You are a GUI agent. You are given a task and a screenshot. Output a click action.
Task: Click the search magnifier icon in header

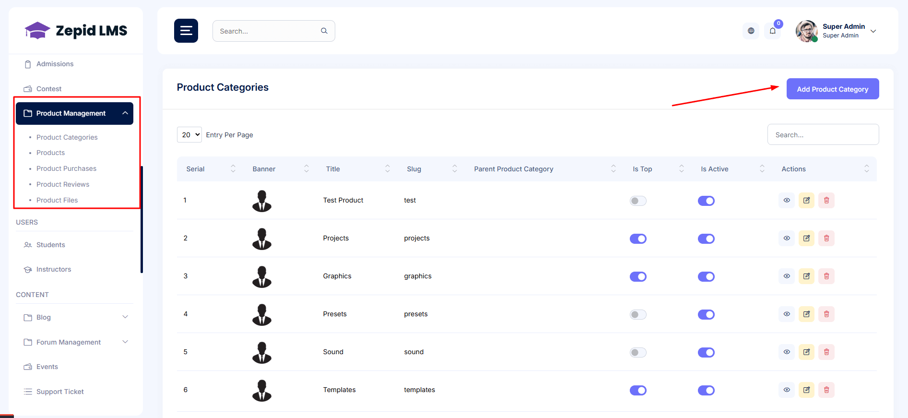(x=324, y=31)
